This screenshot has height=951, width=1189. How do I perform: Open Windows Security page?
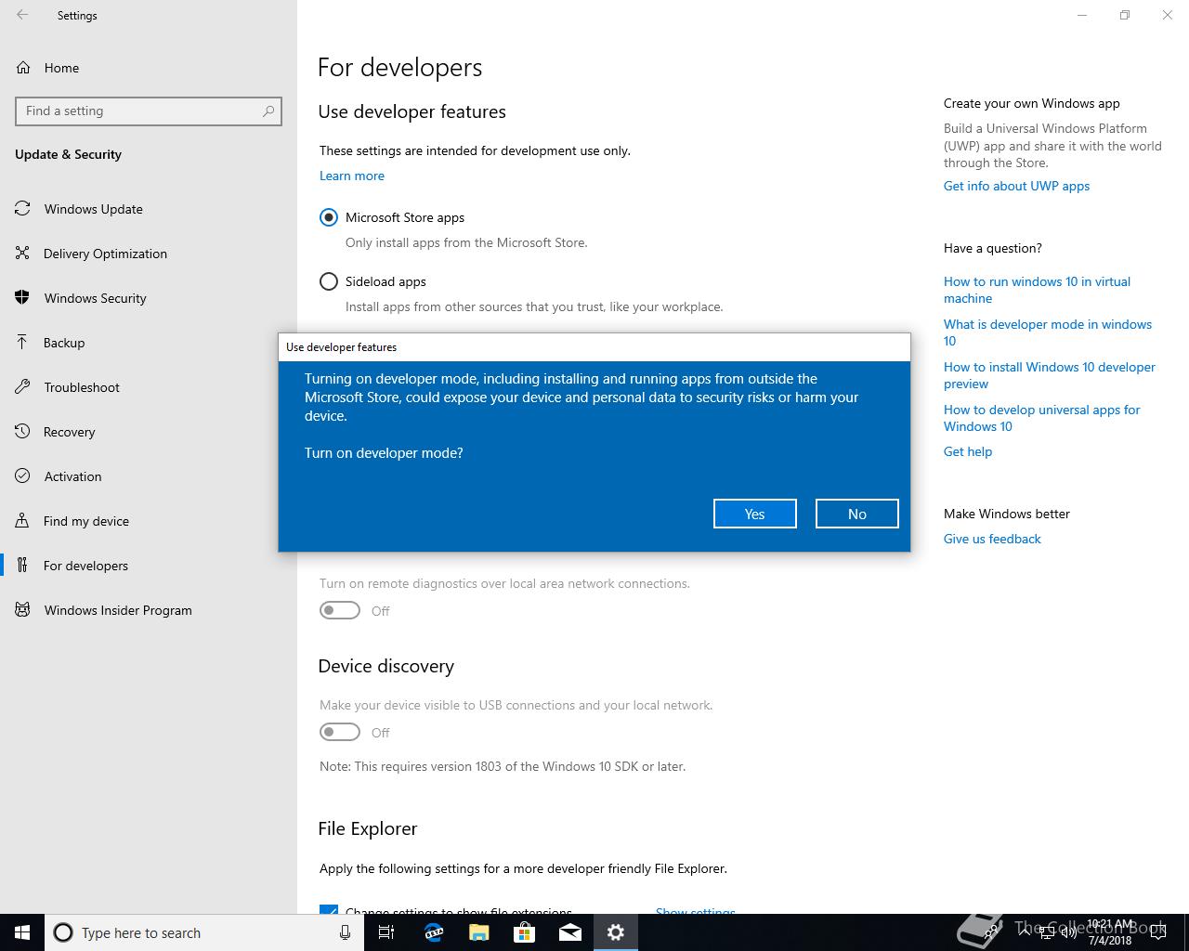click(x=95, y=298)
